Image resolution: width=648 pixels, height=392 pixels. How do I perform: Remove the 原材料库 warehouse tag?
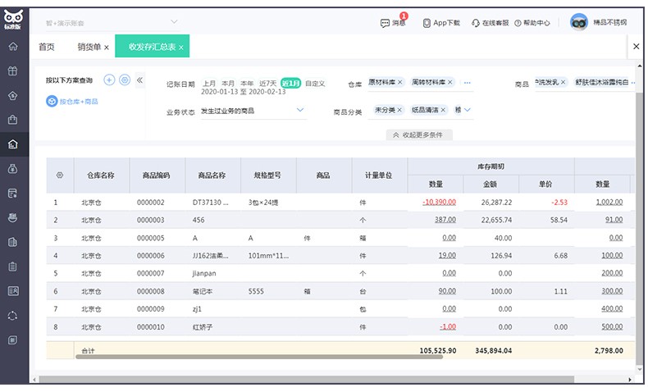point(399,82)
